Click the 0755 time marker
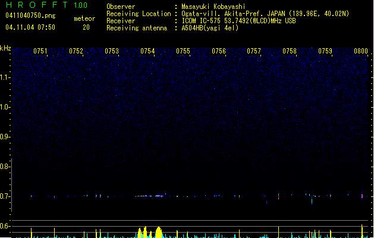 [x=183, y=51]
